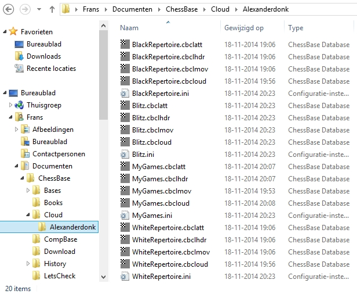The width and height of the screenshot is (357, 294).
Task: Select Alexanderdonk in the address breadcrumb
Action: [265, 9]
